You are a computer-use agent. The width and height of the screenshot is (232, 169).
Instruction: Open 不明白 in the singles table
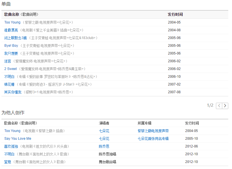pos(9,77)
